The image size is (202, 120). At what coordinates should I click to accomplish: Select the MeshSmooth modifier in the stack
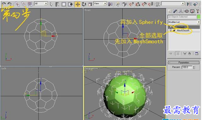pyautogui.click(x=183, y=30)
